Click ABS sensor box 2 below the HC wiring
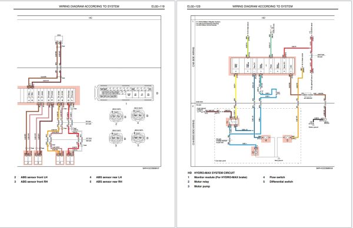 28,158
